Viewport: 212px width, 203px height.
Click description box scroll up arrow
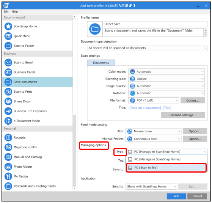(x=206, y=30)
